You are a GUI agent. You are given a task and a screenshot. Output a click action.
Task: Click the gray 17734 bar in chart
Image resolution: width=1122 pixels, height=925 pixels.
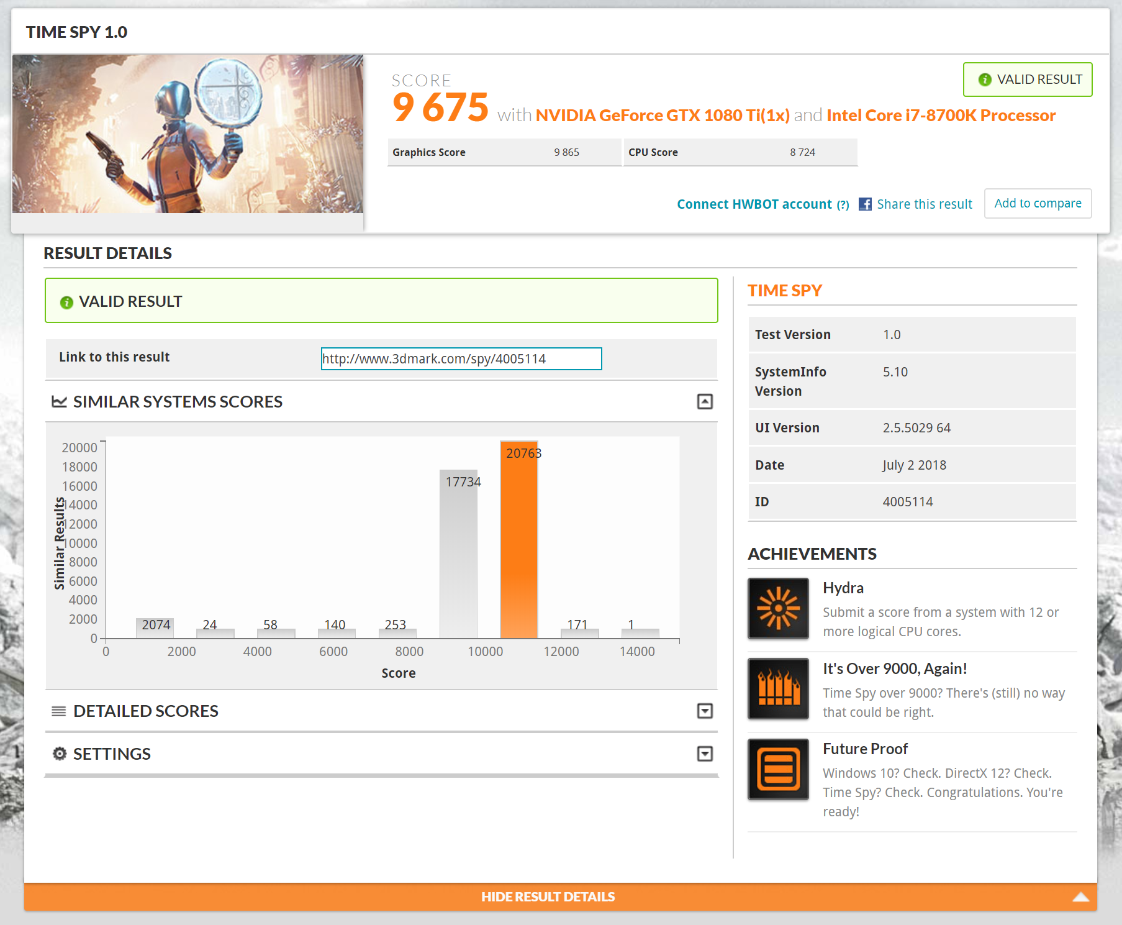458,554
